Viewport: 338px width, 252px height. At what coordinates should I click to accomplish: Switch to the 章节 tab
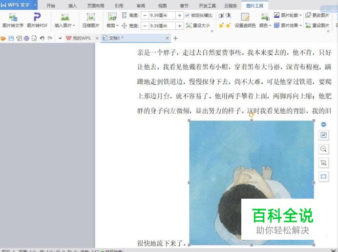(x=184, y=5)
